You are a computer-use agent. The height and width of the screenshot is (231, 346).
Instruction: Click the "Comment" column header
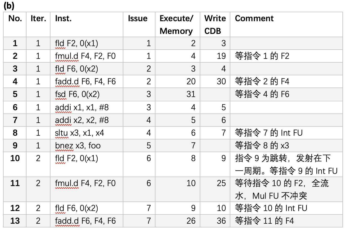pos(254,19)
